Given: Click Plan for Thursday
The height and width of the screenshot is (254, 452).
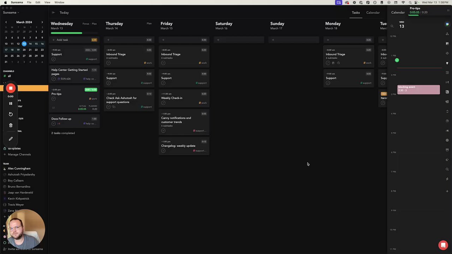Looking at the screenshot, I should tap(149, 24).
